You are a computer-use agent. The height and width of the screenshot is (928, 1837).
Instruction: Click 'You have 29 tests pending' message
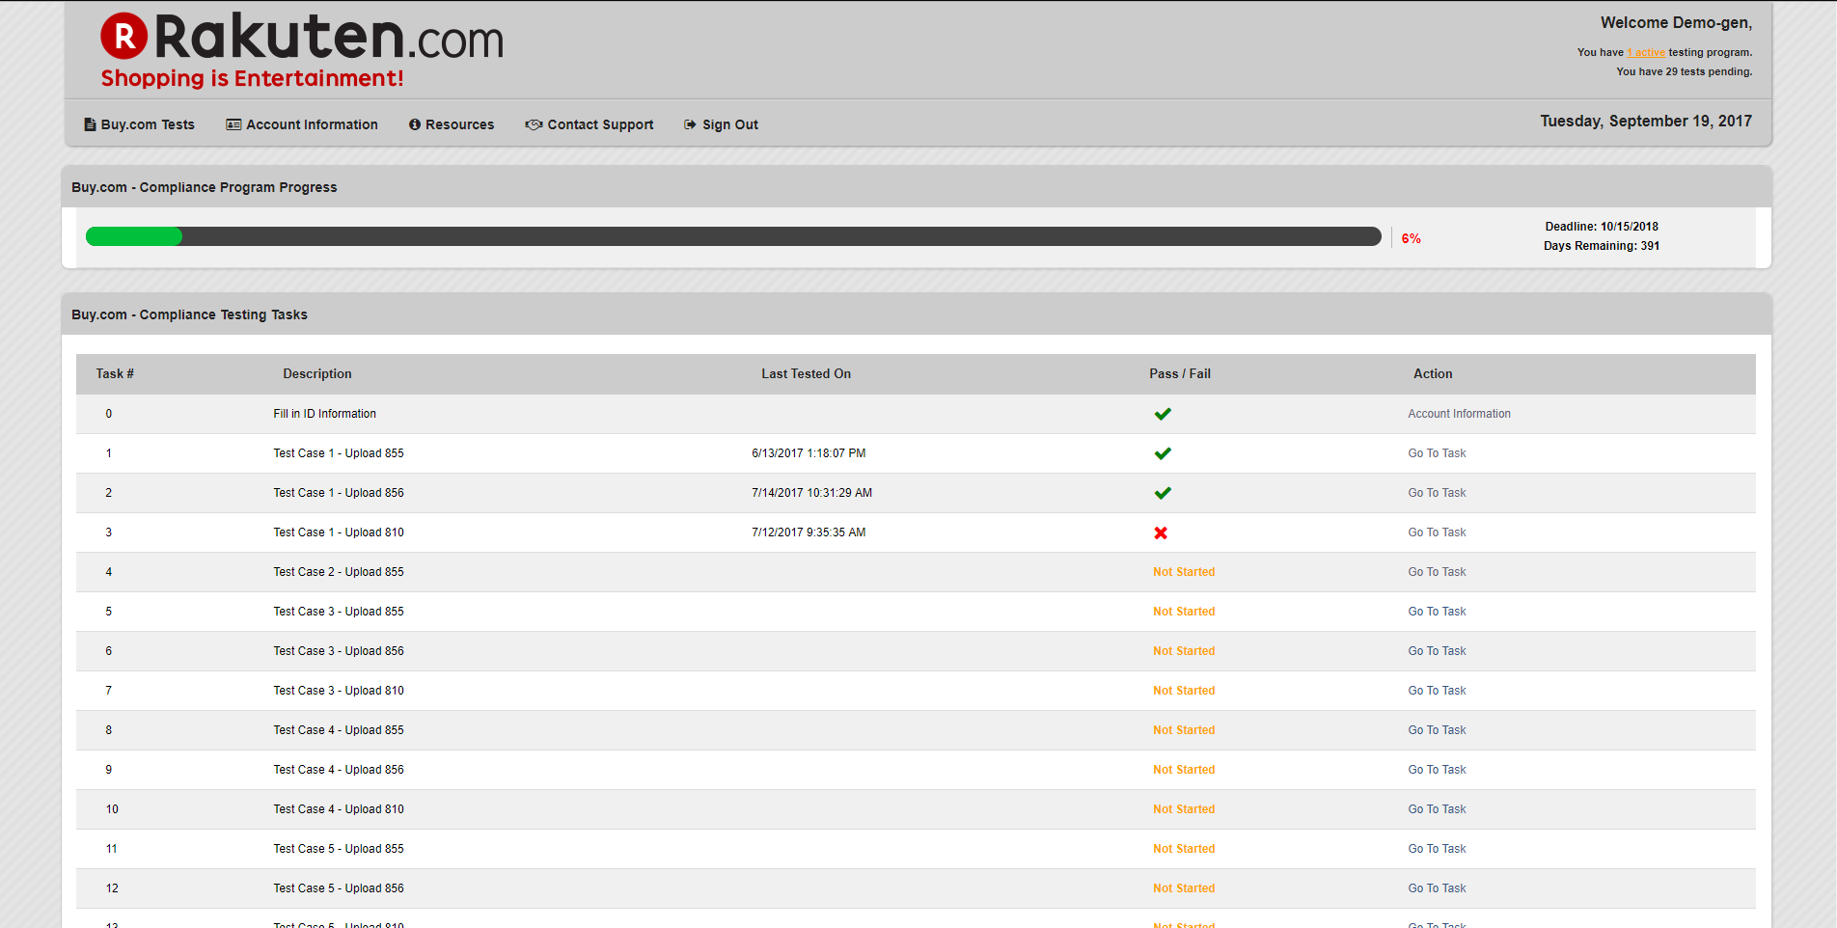click(1685, 71)
